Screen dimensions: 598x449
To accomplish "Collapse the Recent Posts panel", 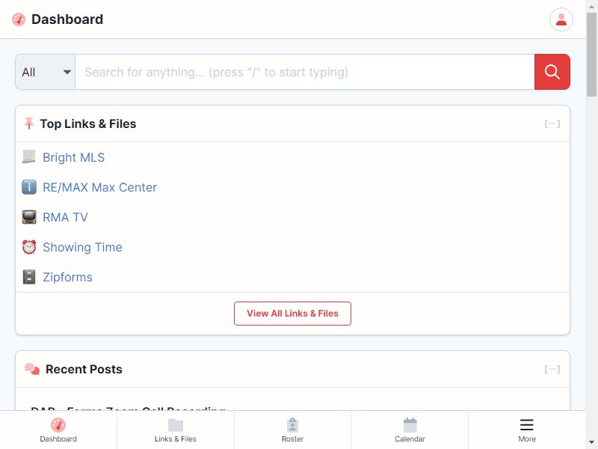I will tap(552, 369).
